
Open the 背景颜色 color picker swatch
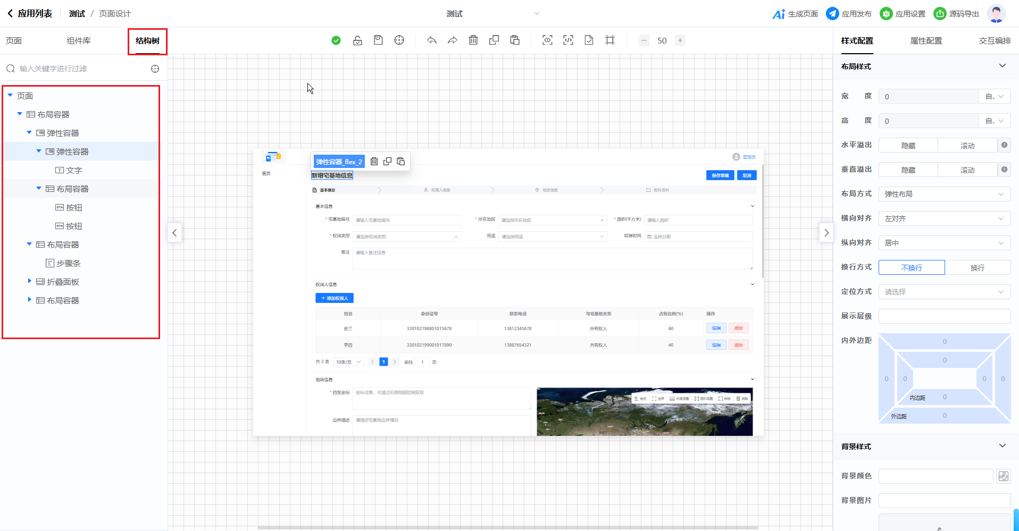point(1003,476)
